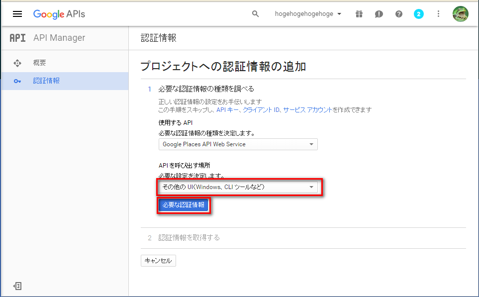Show the notifications badge with 2
Image resolution: width=479 pixels, height=297 pixels.
pyautogui.click(x=418, y=14)
